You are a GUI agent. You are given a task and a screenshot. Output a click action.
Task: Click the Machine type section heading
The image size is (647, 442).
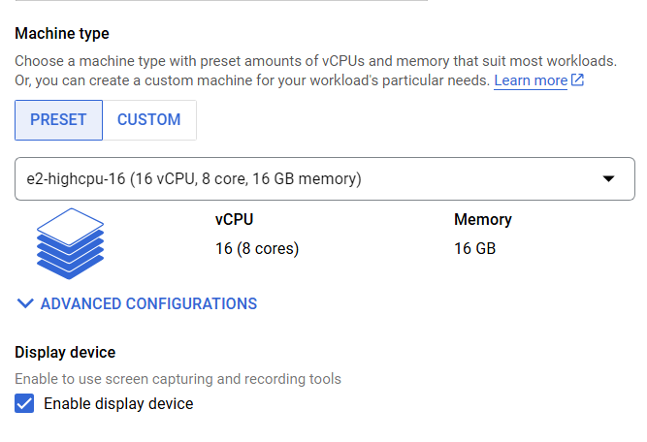click(x=62, y=34)
